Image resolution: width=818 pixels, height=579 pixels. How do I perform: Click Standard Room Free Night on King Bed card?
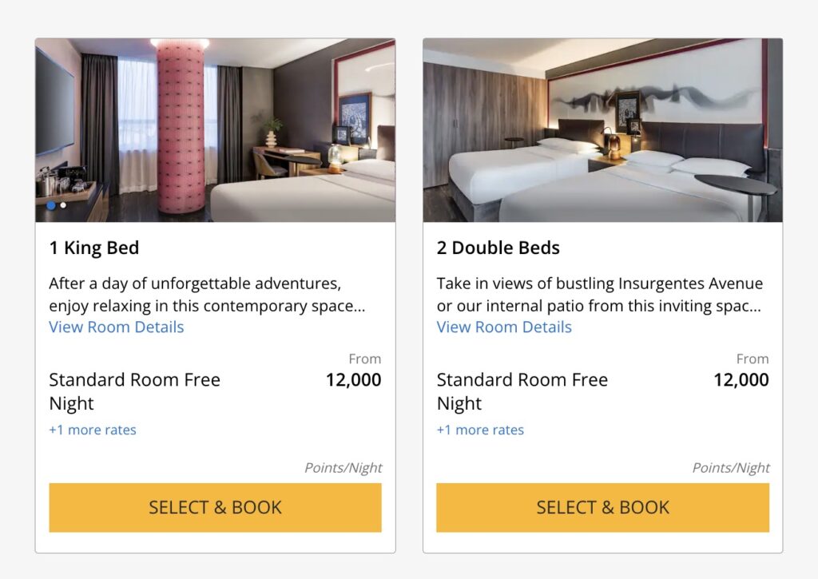(134, 391)
